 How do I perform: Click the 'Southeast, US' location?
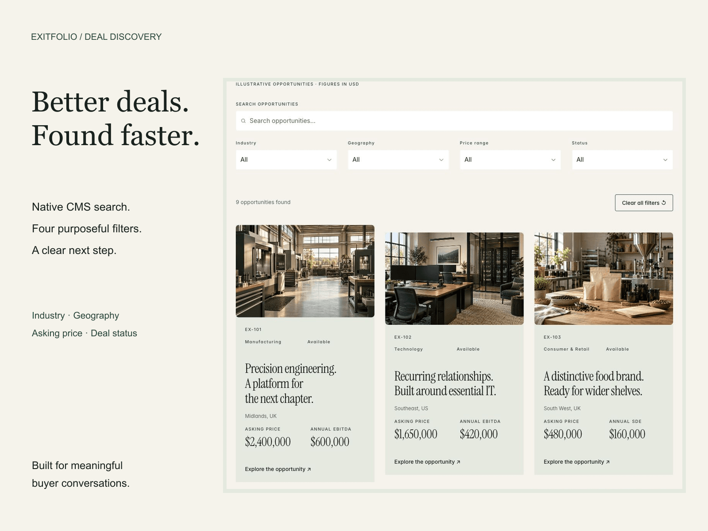(411, 408)
